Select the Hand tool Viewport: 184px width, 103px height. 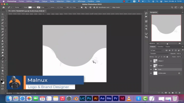(3, 71)
